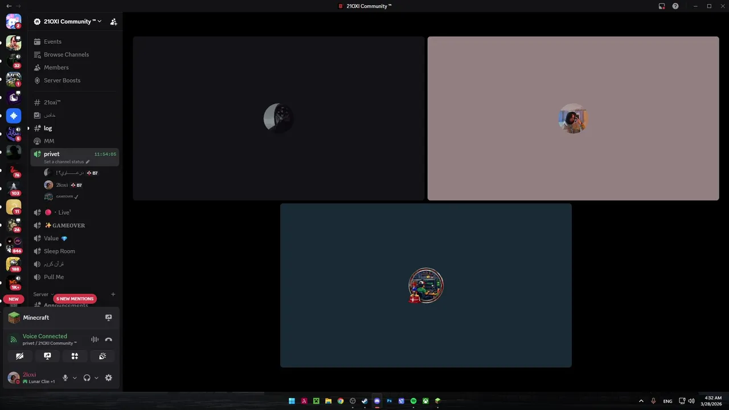Viewport: 729px width, 410px height.
Task: Open Google Chrome from the taskbar
Action: [x=341, y=401]
